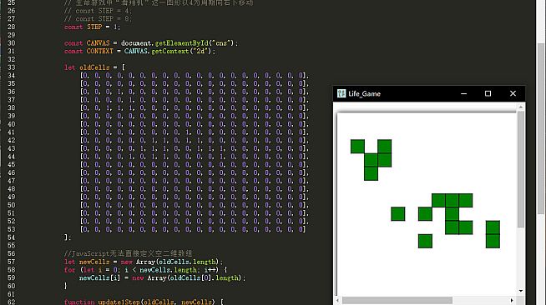Click the left arrow of Life_Game horizontal scrollbar

click(x=337, y=300)
